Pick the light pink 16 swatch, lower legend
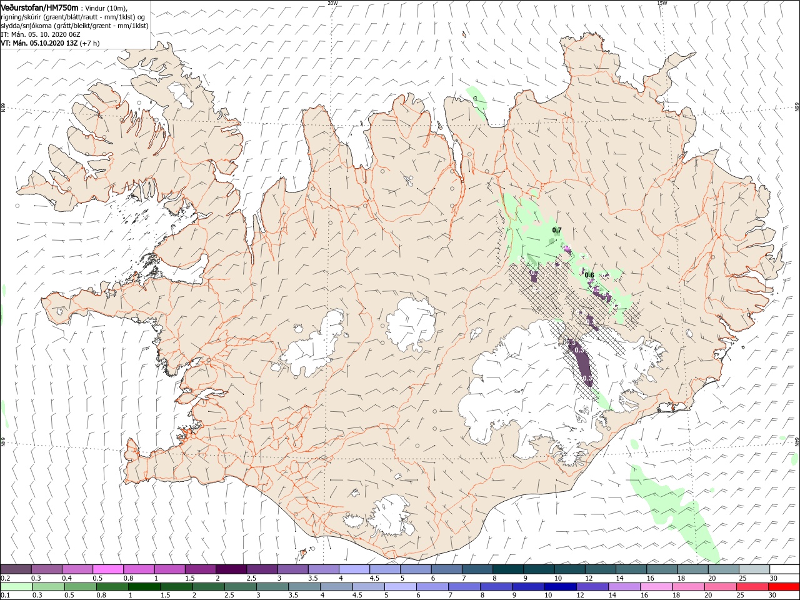 tap(656, 587)
